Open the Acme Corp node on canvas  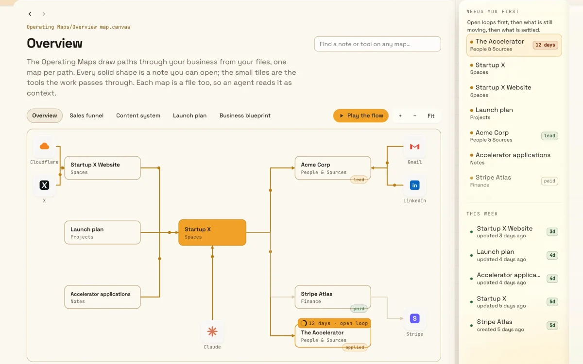pos(333,168)
